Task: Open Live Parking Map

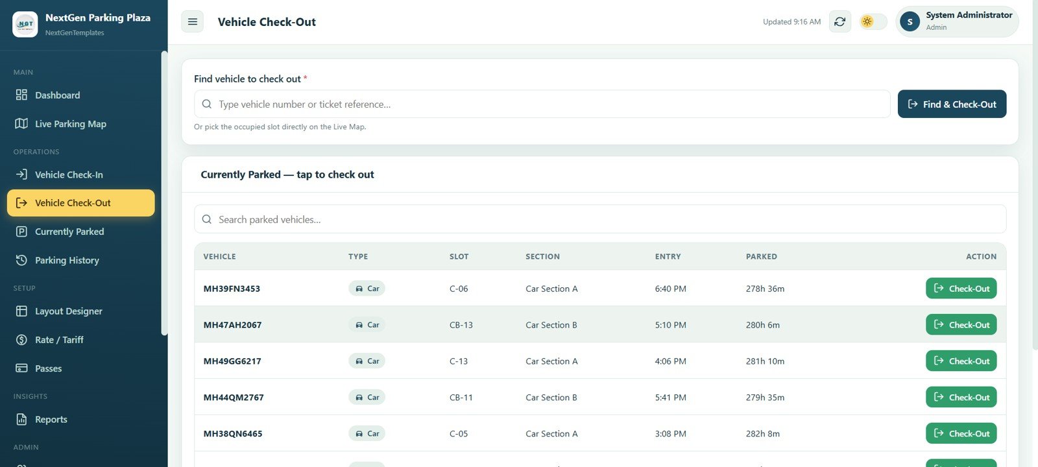Action: click(80, 124)
